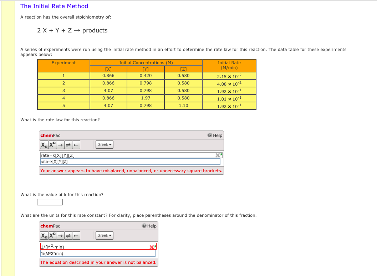Click 'The Initial Rate Method' heading link
Viewport: 377px width, 276px height.
pos(54,6)
